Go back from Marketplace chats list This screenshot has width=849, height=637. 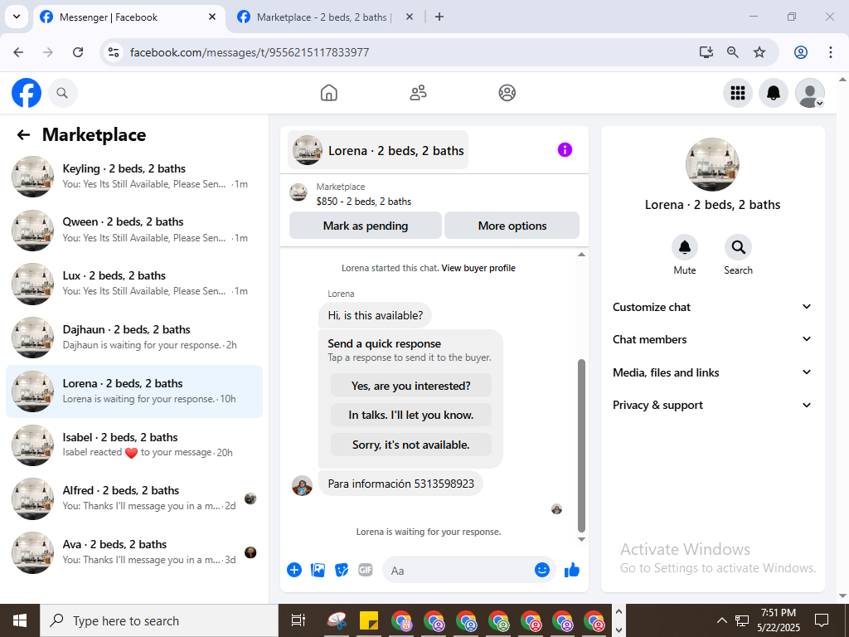coord(23,135)
